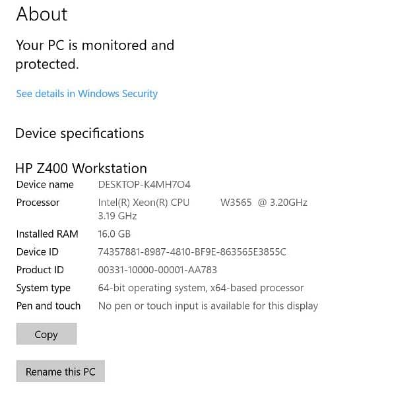Click the Product ID label

tap(40, 270)
